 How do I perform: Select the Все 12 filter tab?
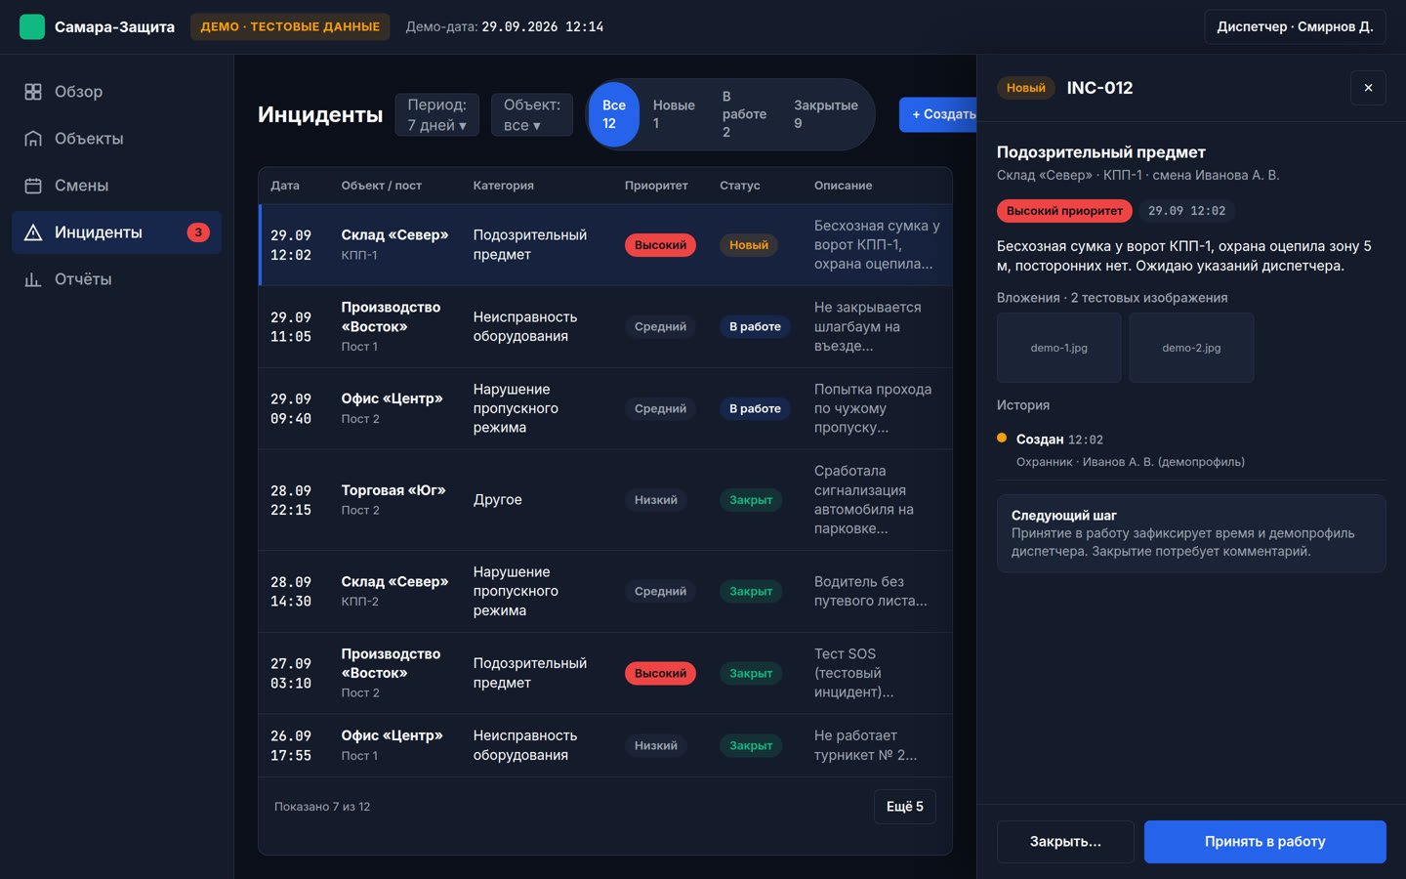(613, 114)
